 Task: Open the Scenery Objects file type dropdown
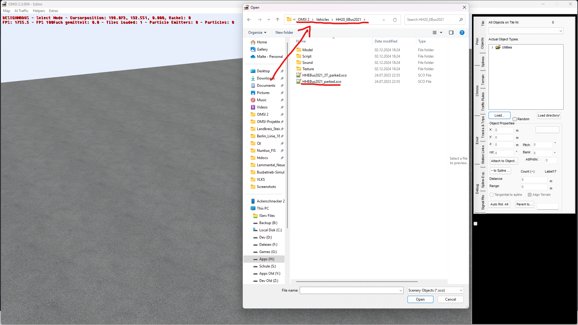[x=435, y=290]
